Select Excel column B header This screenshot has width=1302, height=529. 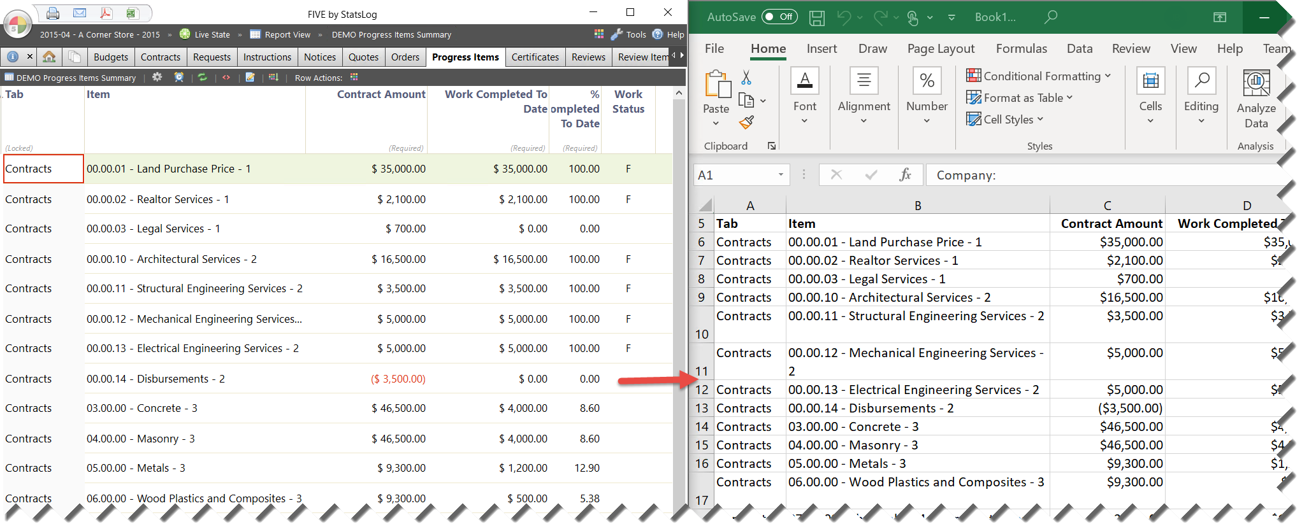tap(918, 206)
